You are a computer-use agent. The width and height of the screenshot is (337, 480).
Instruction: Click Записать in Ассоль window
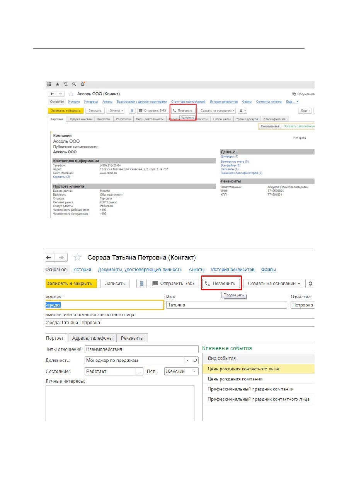[95, 110]
